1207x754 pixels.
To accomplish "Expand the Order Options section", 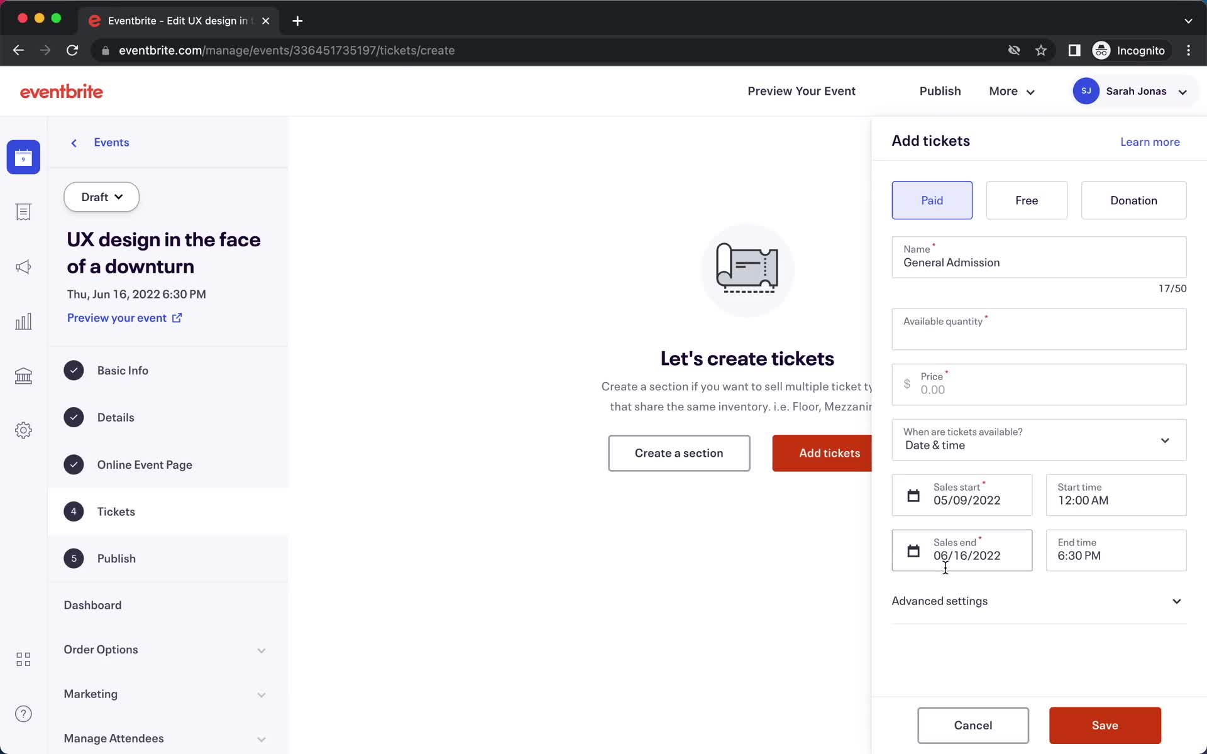I will [x=261, y=650].
